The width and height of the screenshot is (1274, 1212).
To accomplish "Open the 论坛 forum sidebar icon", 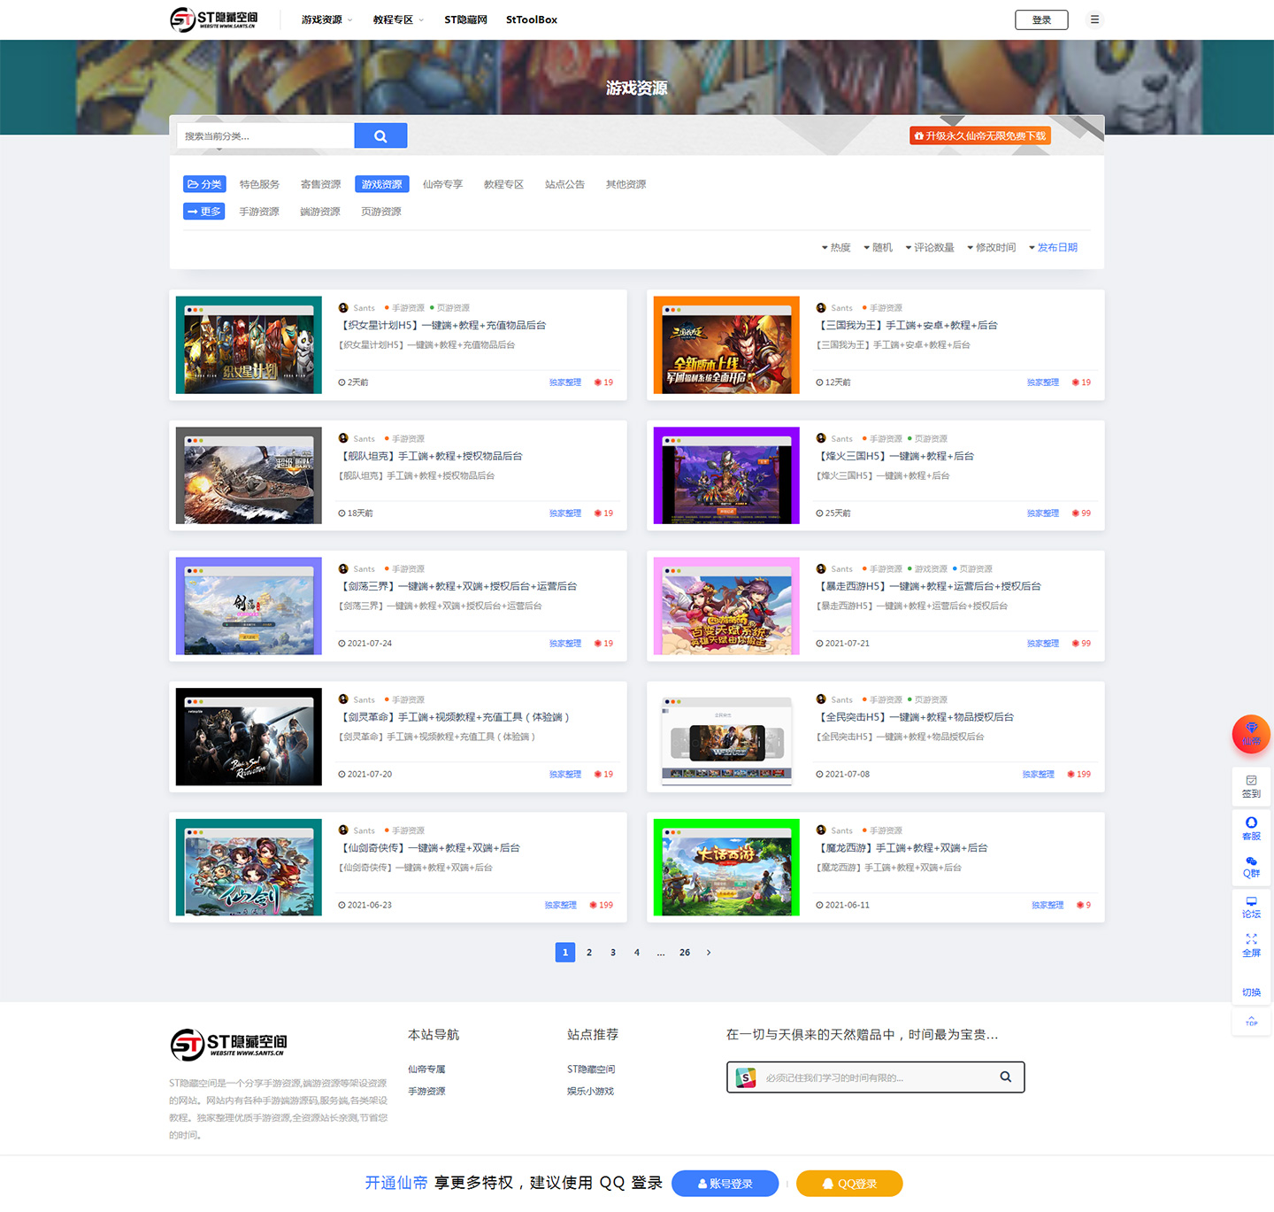I will coord(1251,907).
